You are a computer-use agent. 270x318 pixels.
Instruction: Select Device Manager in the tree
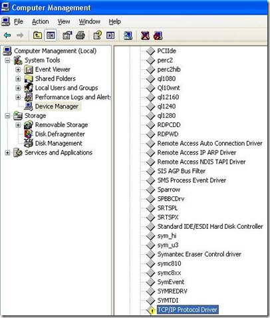point(57,106)
